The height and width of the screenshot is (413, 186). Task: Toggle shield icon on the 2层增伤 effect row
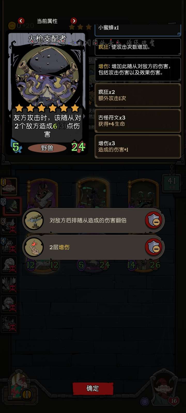[154, 247]
